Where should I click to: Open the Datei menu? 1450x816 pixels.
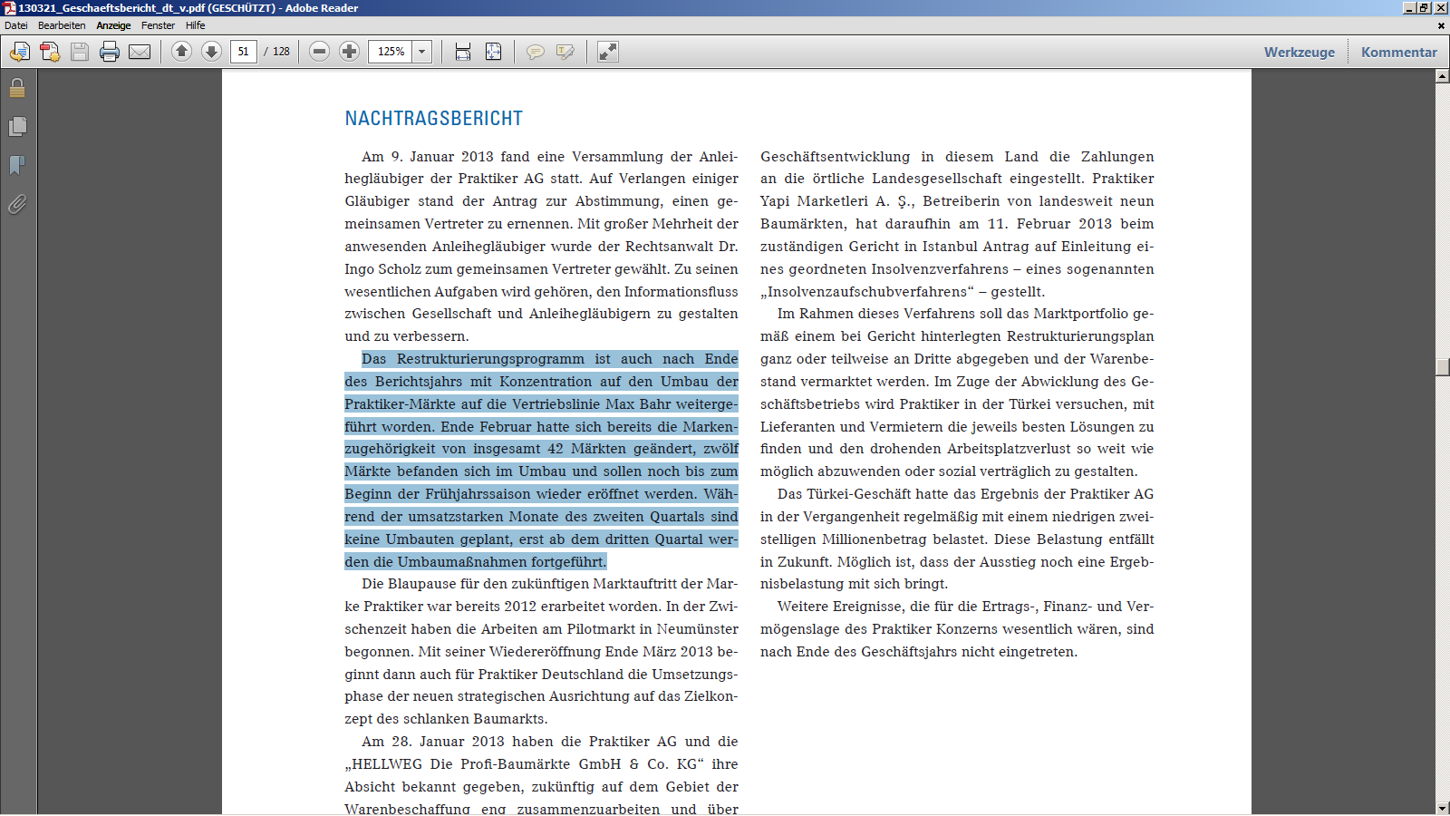tap(16, 25)
